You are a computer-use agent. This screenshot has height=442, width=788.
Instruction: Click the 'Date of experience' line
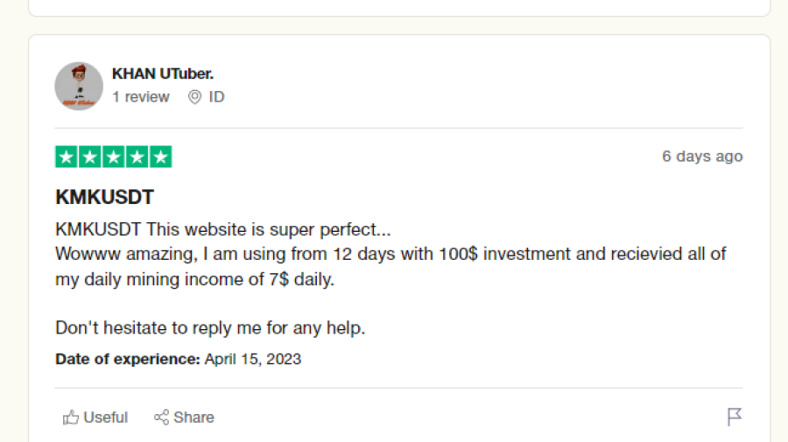pos(178,359)
